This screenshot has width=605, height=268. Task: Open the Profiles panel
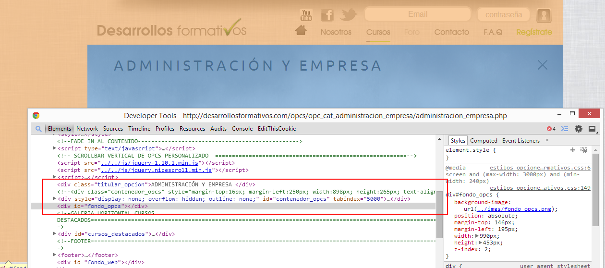point(165,129)
